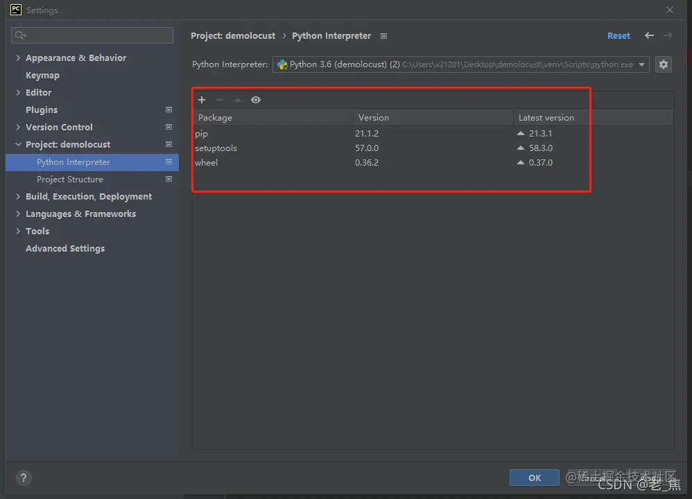
Task: Go back with the left arrow icon
Action: pos(649,35)
